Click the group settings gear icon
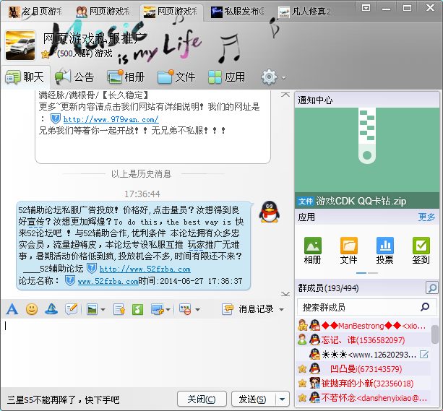Image resolution: width=443 pixels, height=411 pixels. coord(269,77)
